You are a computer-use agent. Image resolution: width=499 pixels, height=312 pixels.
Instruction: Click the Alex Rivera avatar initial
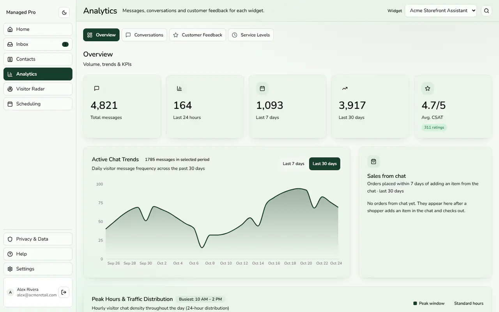11,292
